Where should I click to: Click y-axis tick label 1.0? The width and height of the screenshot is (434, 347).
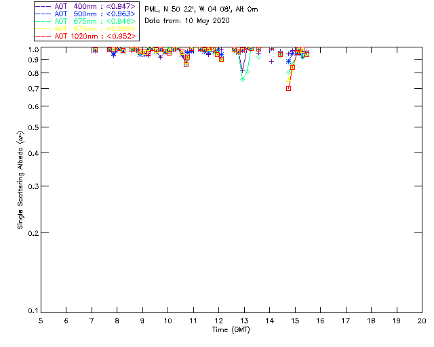coord(33,49)
